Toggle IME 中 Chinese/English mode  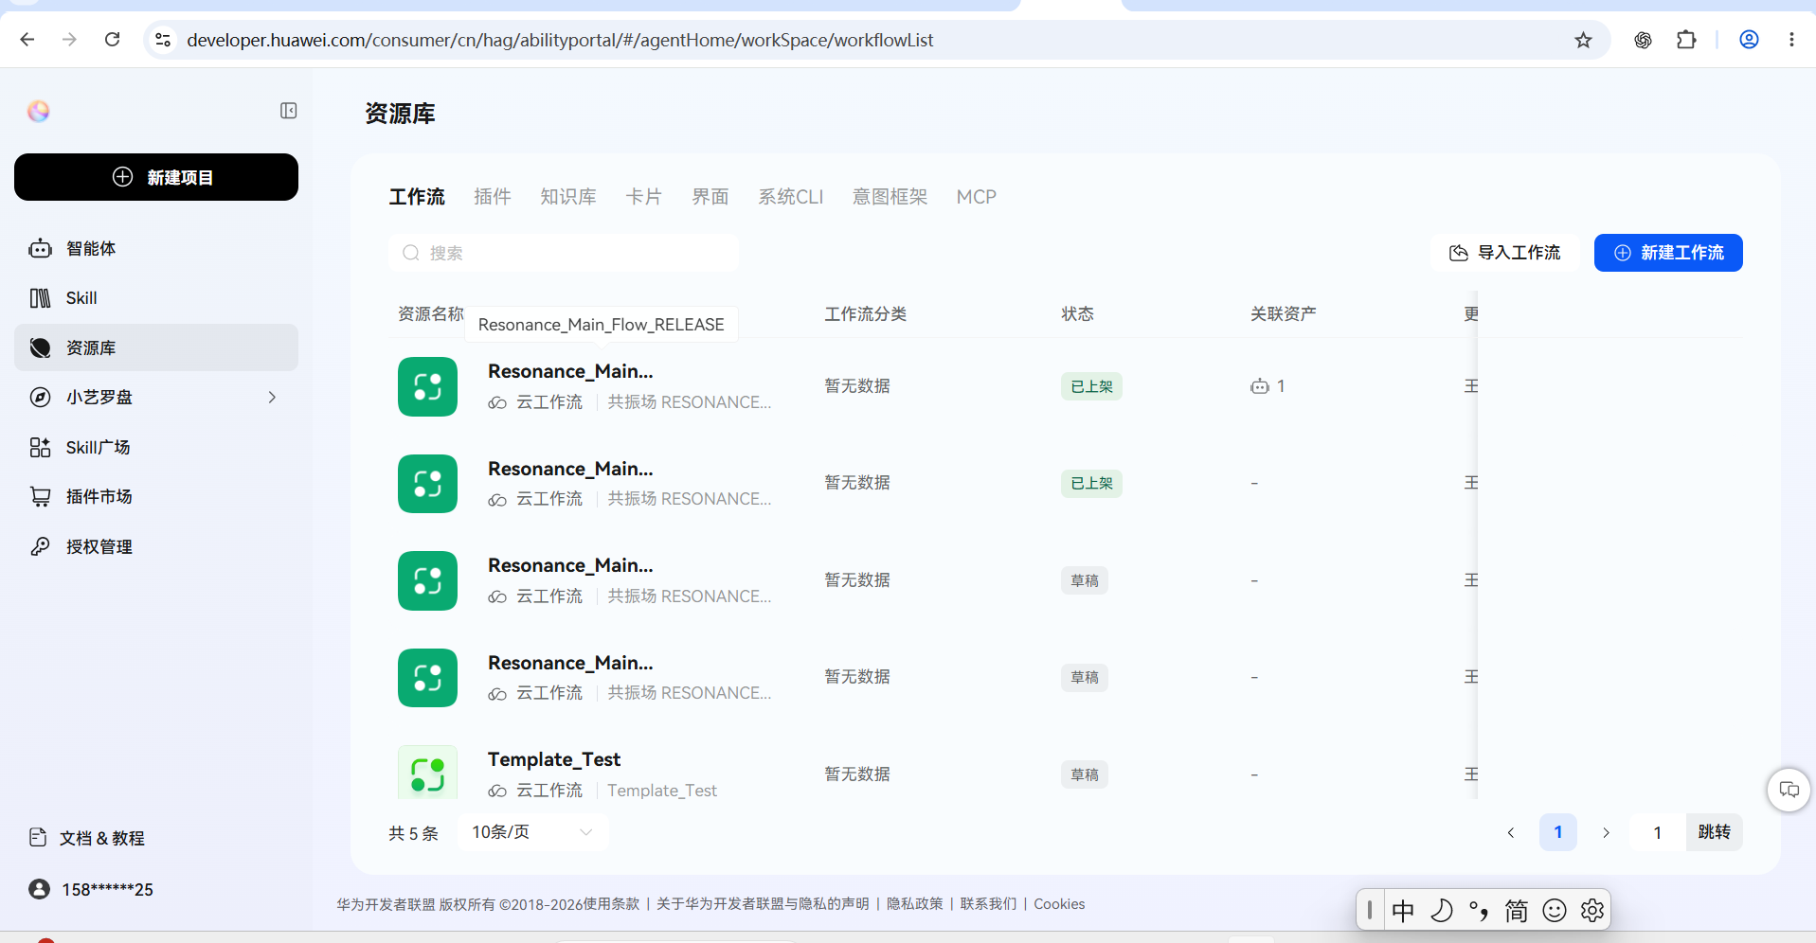click(1403, 911)
